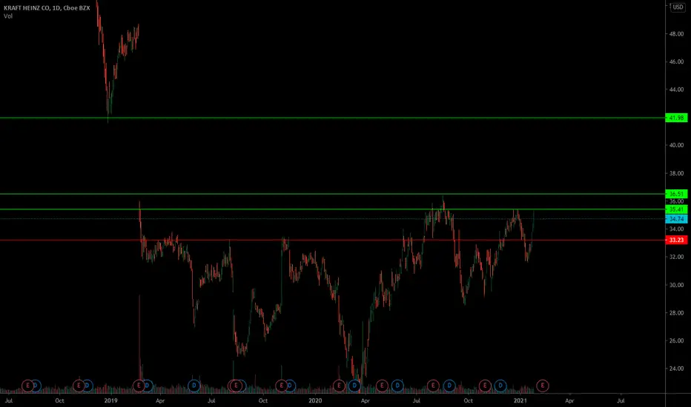
Task: Click the 26.00 price axis label
Action: (x=676, y=340)
